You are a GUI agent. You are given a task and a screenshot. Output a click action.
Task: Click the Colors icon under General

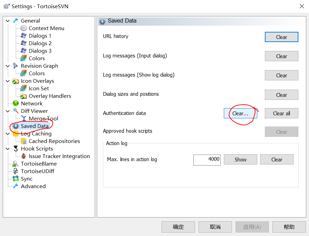tap(24, 58)
